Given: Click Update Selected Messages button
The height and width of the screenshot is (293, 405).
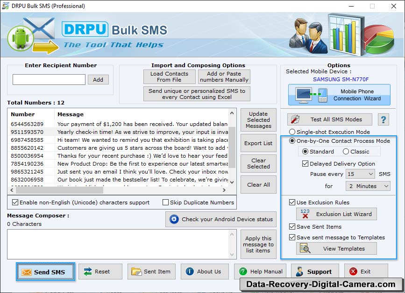Looking at the screenshot, I should pos(258,120).
